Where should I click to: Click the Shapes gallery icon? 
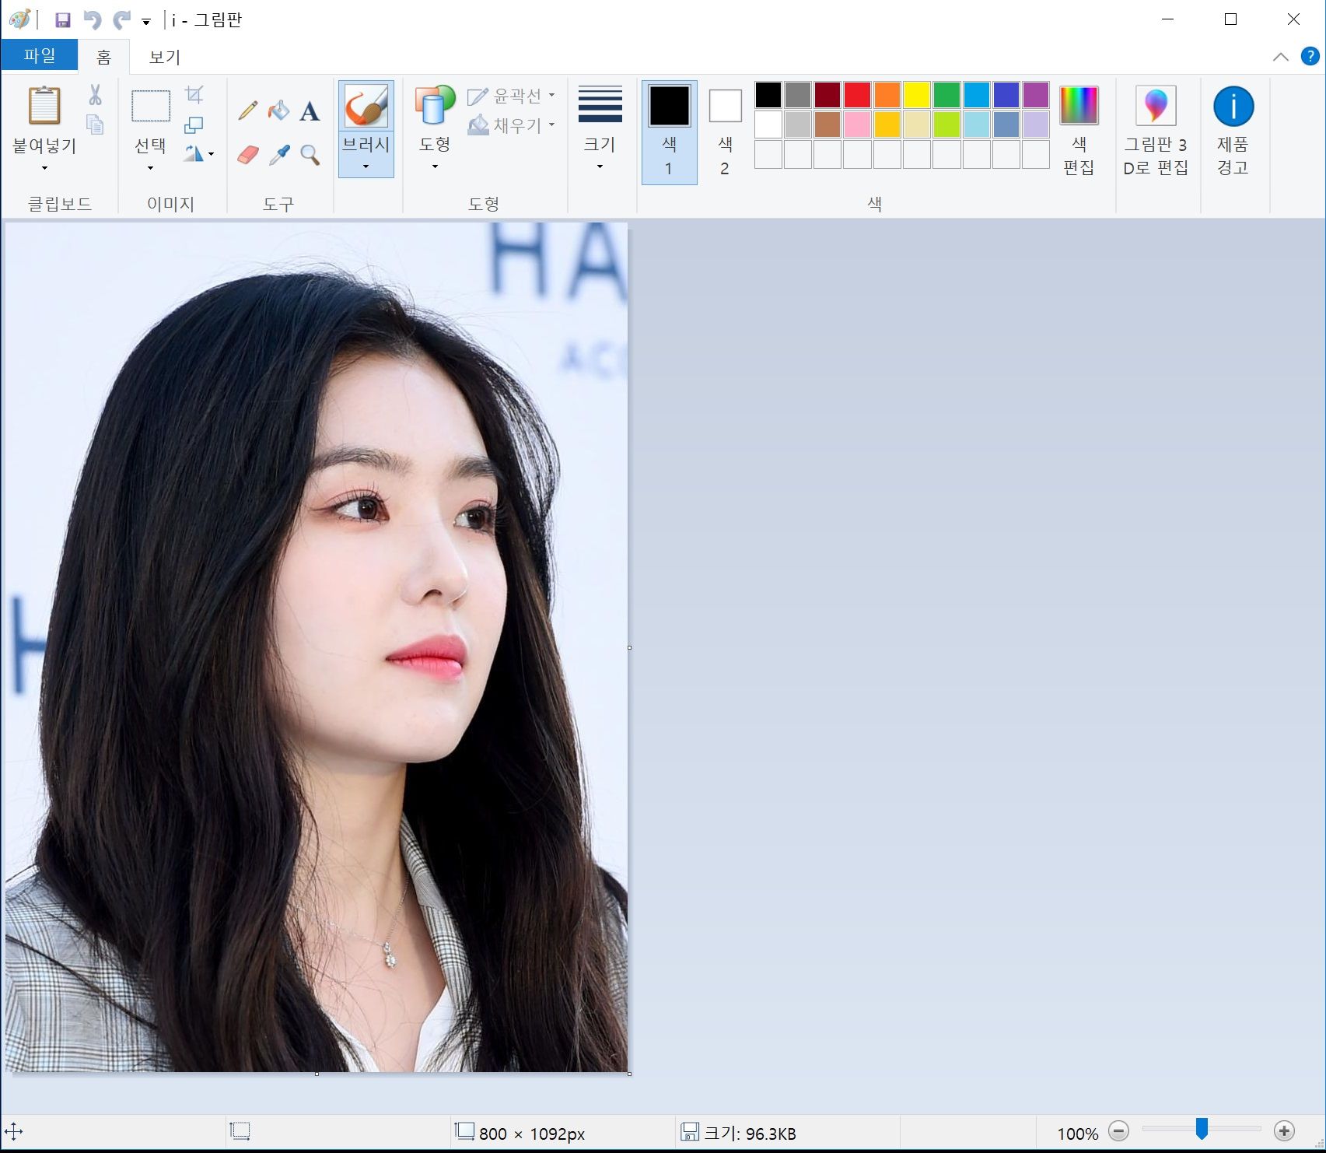tap(434, 105)
